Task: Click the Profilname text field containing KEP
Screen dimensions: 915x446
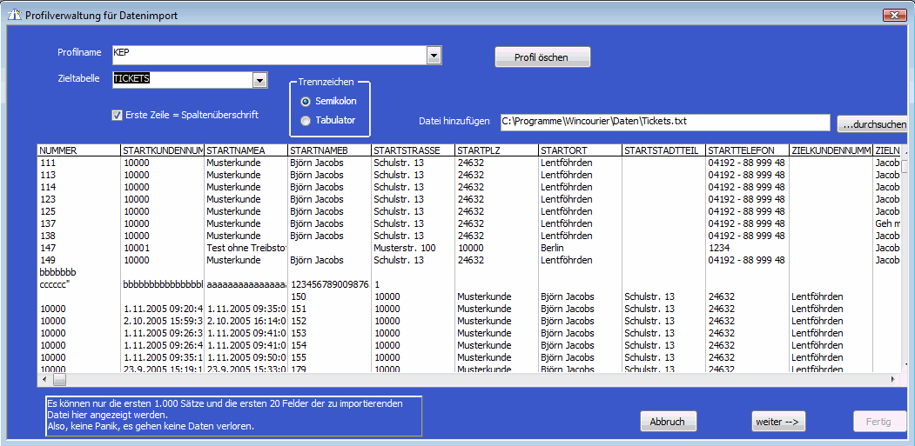Action: (268, 57)
